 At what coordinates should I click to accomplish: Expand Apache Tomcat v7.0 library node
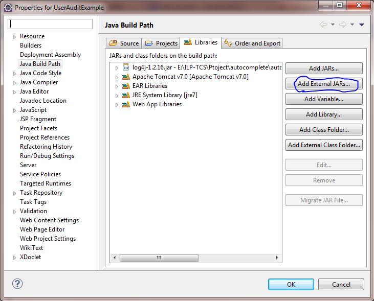coord(117,77)
